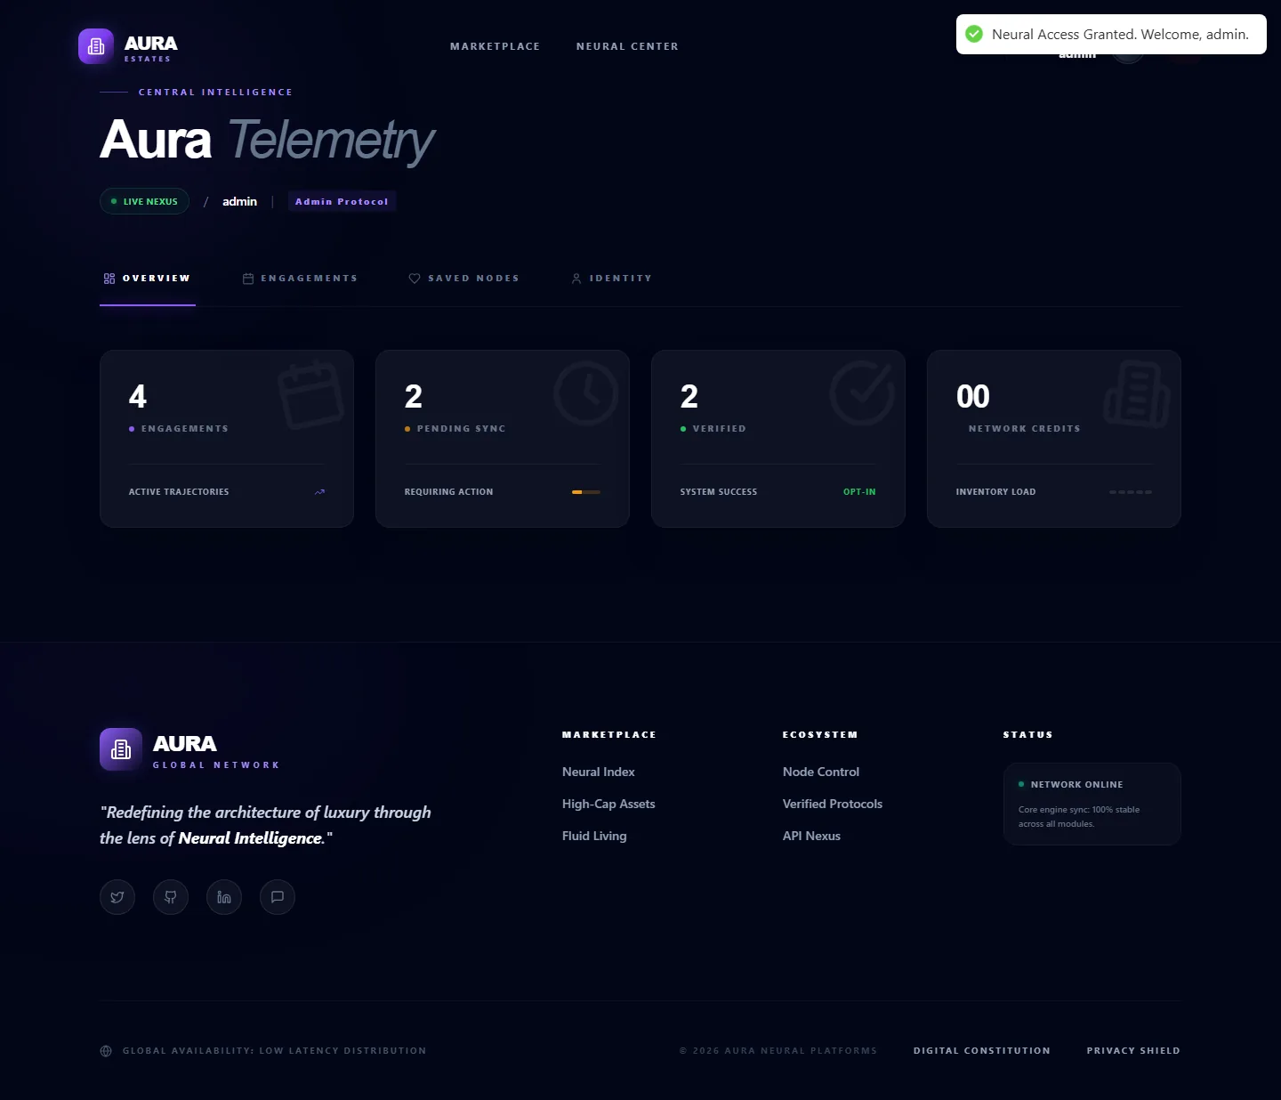The width and height of the screenshot is (1281, 1100).
Task: Select the Overview tab
Action: pyautogui.click(x=148, y=279)
